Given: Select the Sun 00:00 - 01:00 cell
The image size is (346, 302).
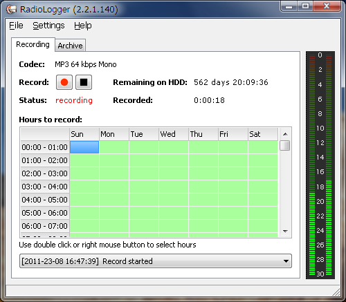Looking at the screenshot, I should click(x=84, y=147).
